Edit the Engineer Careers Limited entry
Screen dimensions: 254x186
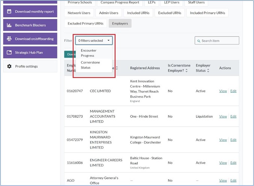pos(233,163)
